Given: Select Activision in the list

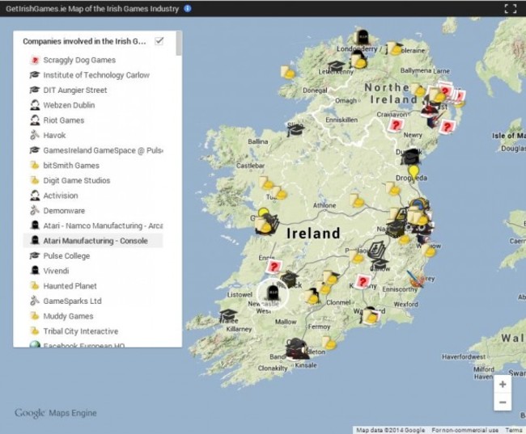Looking at the screenshot, I should coord(61,196).
